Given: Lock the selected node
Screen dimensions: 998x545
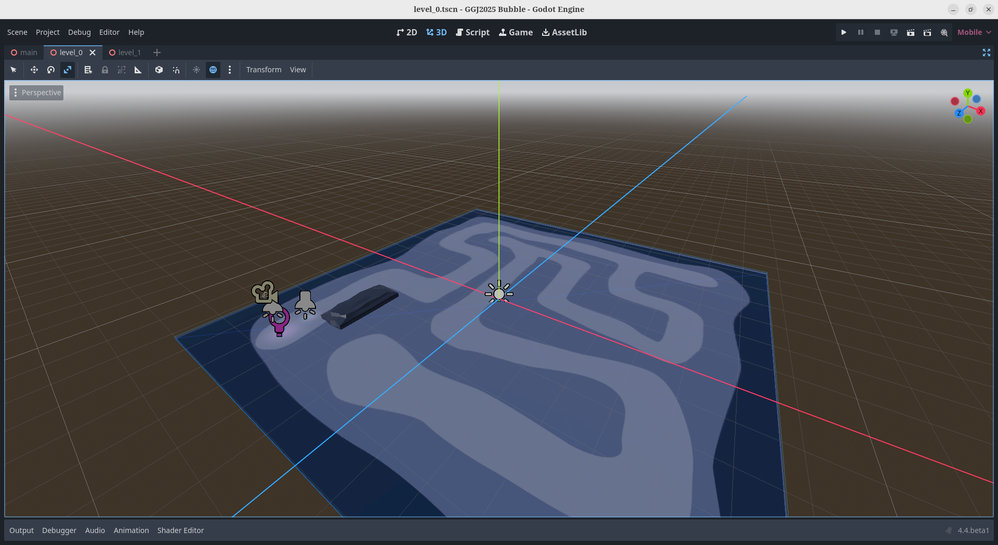Looking at the screenshot, I should coord(105,70).
